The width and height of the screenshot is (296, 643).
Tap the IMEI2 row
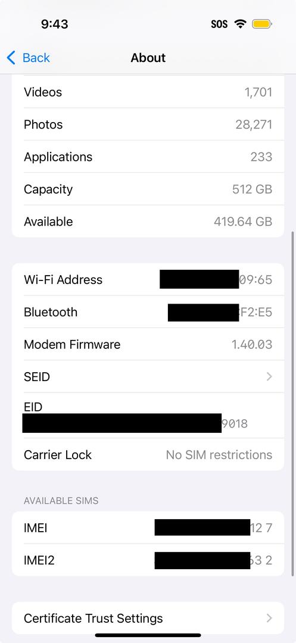pos(148,560)
